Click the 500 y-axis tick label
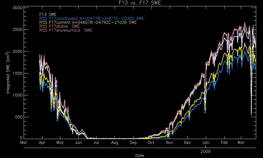Screen dimensions: 263x158 [18, 117]
